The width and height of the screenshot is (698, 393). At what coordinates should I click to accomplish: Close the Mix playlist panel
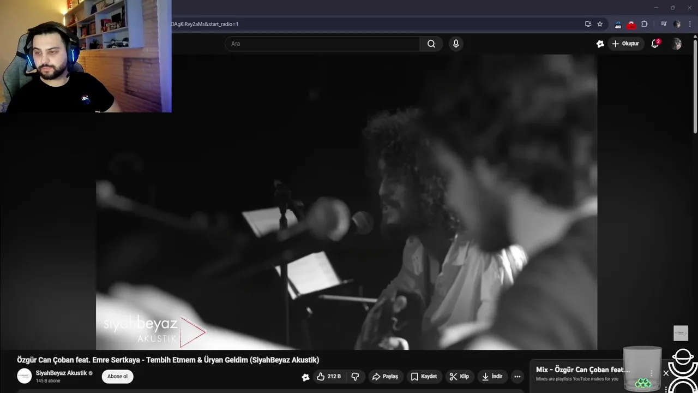coord(666,373)
